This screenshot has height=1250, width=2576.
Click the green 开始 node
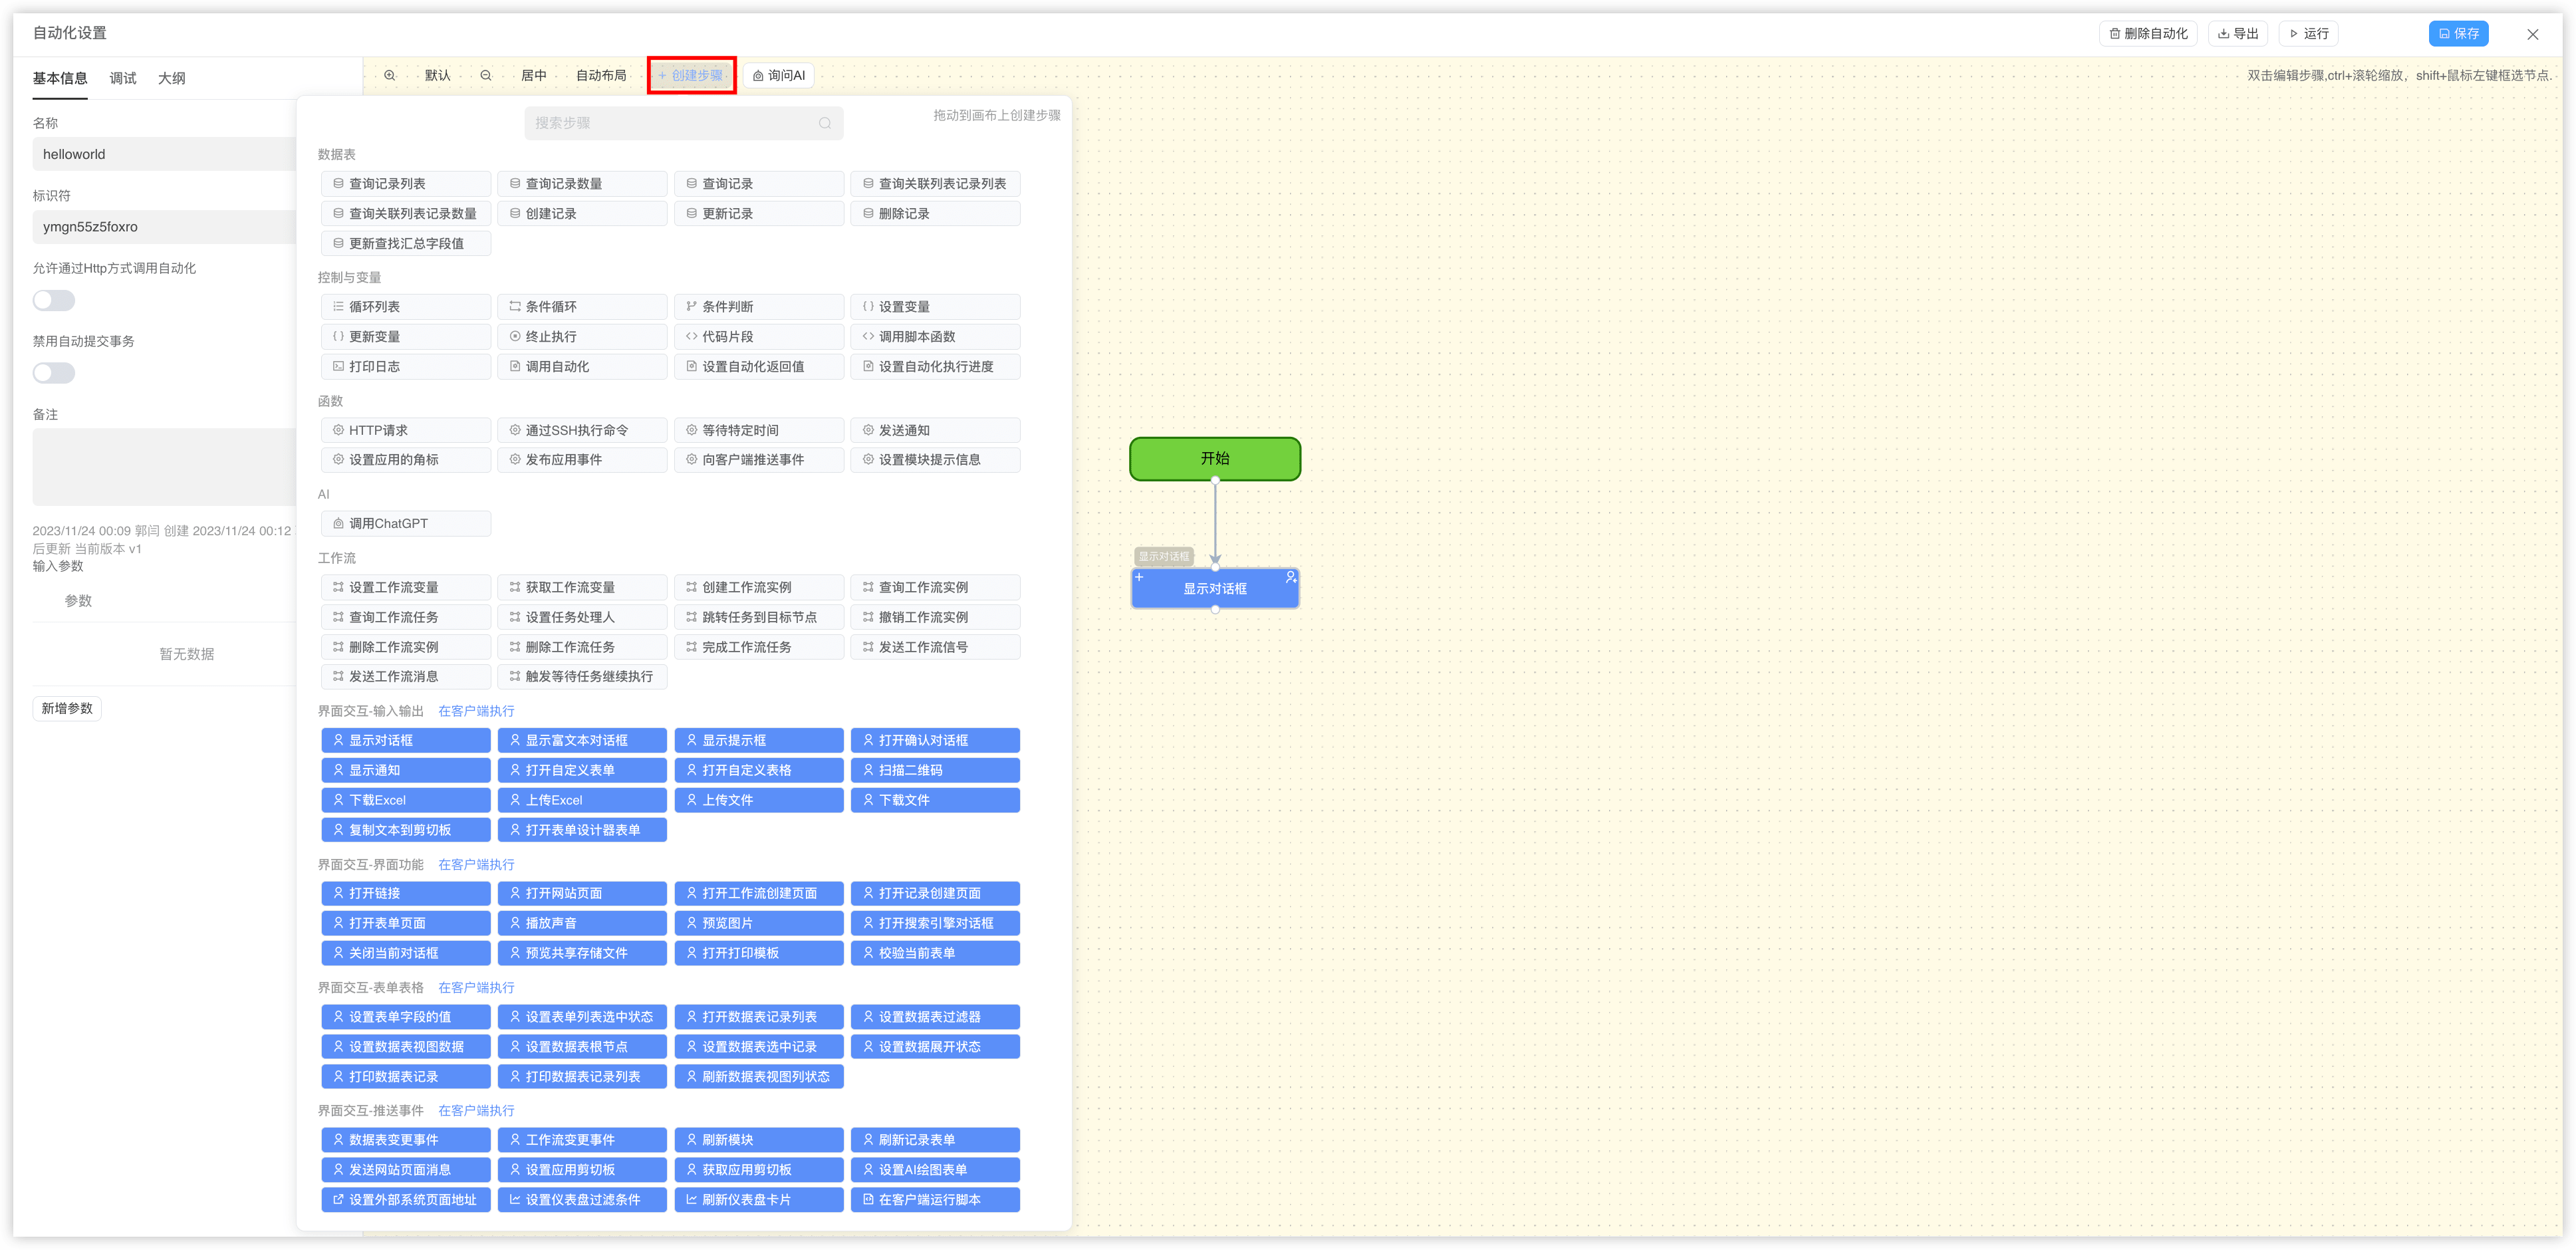pos(1215,458)
